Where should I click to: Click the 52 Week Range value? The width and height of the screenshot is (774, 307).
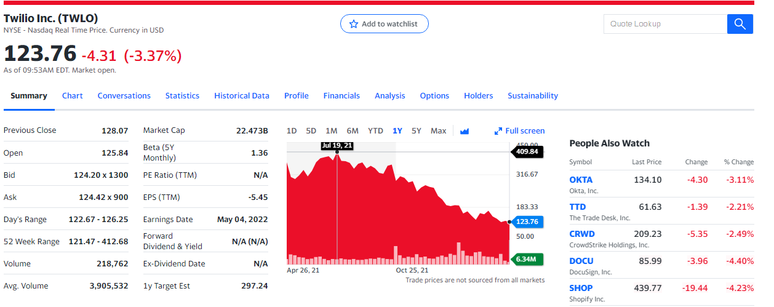(98, 242)
